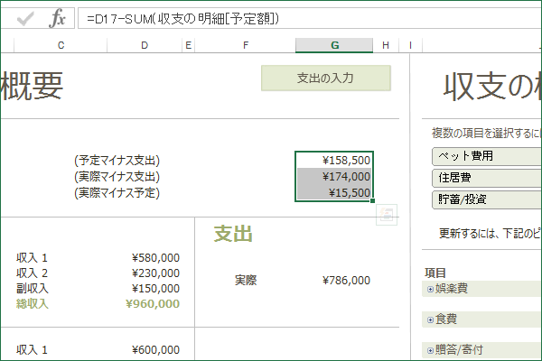Image resolution: width=542 pixels, height=361 pixels.
Task: Click the (実際マイナス予定) label
Action: tap(117, 192)
